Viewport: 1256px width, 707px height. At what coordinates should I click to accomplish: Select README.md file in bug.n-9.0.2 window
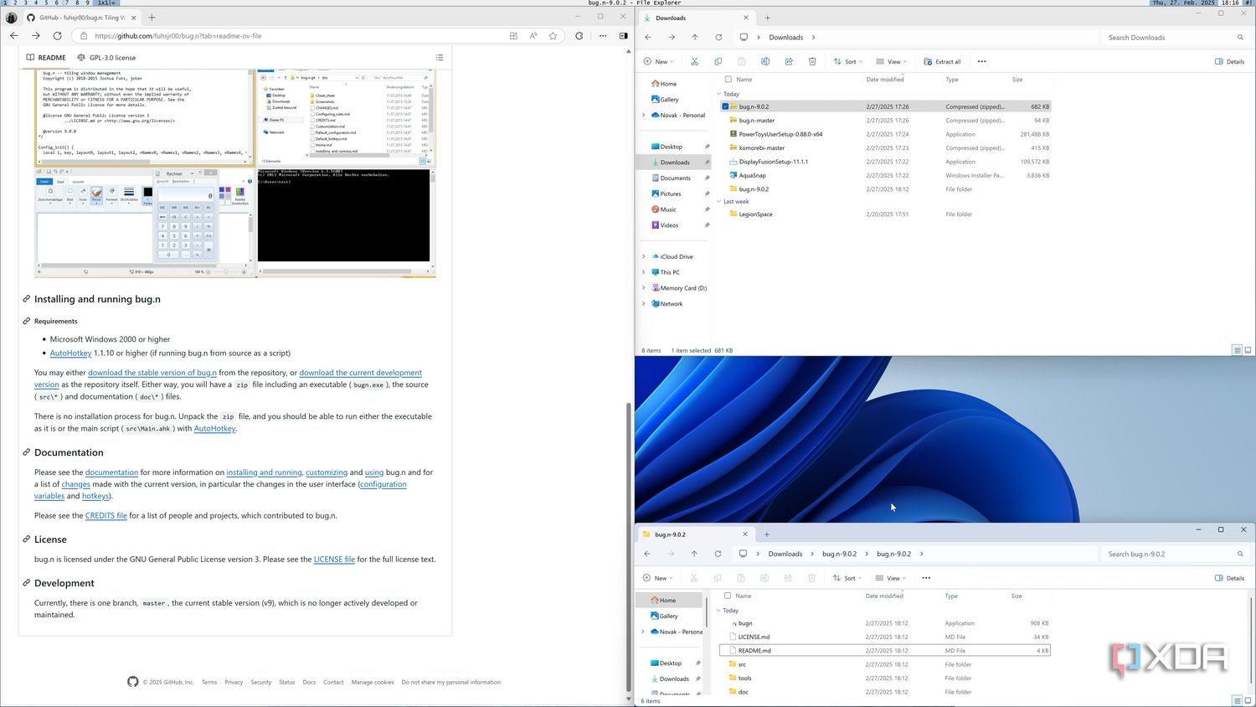tap(885, 650)
